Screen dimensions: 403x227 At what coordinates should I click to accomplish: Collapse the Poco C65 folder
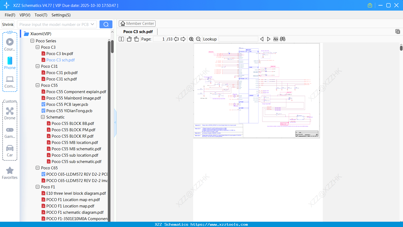click(x=38, y=168)
